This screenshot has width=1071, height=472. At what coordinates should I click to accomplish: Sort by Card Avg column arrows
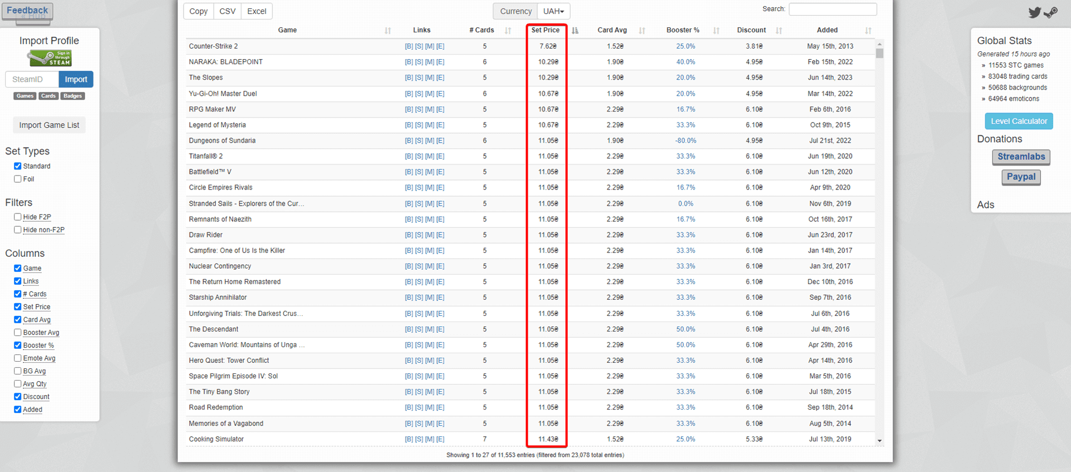[x=642, y=31]
